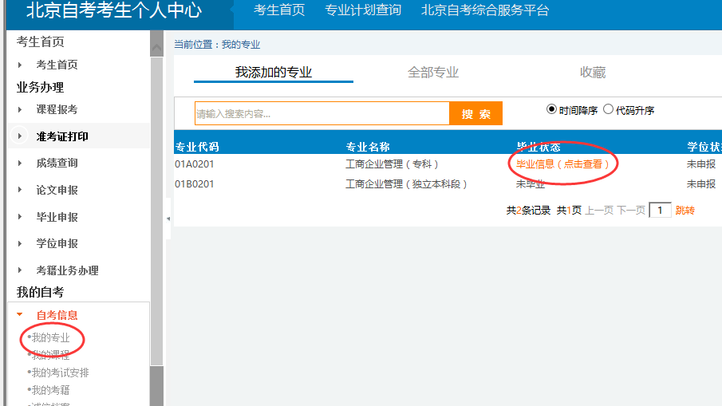
Task: Open the 收藏 tab
Action: [593, 73]
